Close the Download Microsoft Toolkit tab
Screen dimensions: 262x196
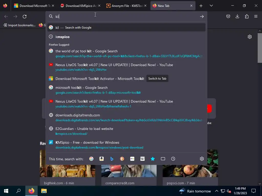pyautogui.click(x=53, y=6)
